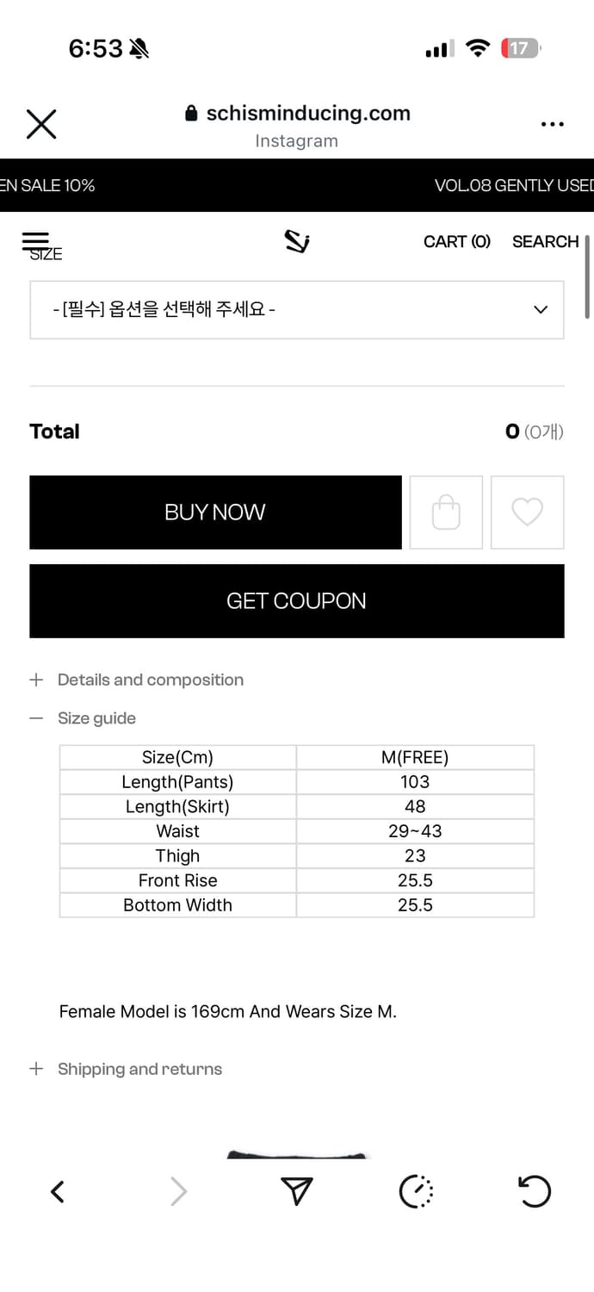Add item to cart with bag icon
Viewport: 594px width, 1292px height.
click(x=446, y=512)
